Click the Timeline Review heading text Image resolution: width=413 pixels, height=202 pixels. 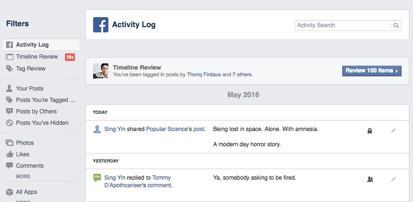coord(137,68)
